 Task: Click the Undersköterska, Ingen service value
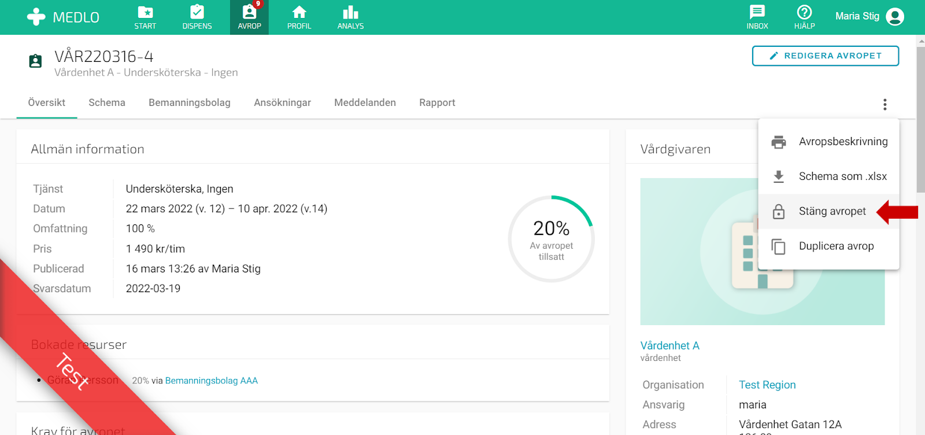click(180, 189)
